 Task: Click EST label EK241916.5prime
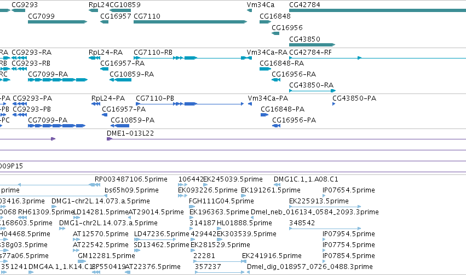pos(272,256)
